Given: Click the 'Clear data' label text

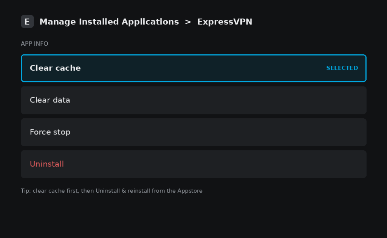Looking at the screenshot, I should tap(50, 100).
